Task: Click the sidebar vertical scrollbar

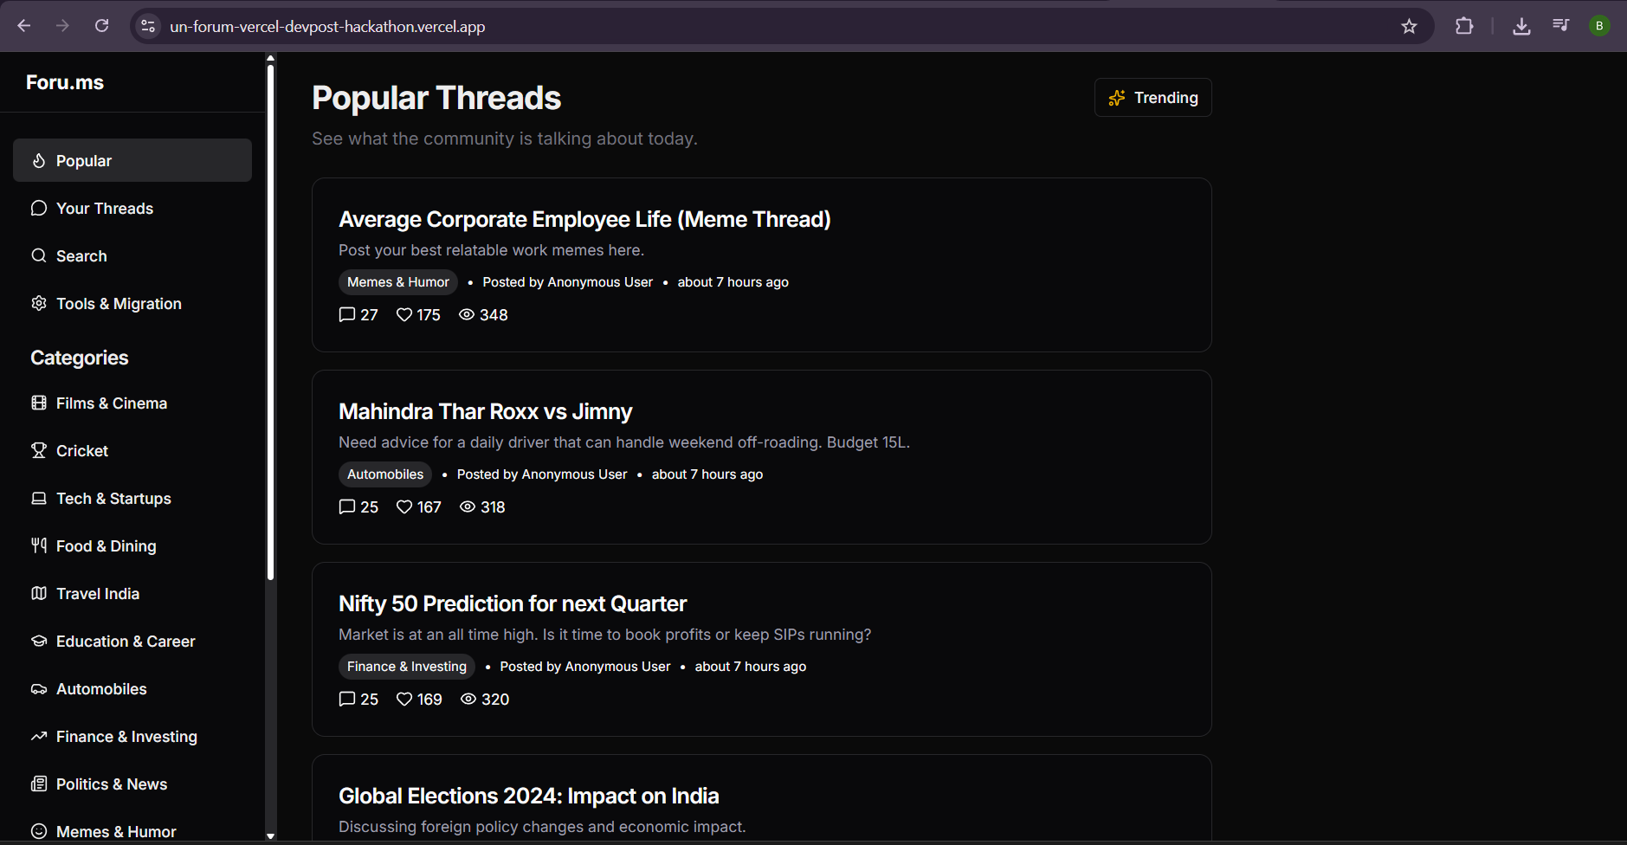Action: 270,323
